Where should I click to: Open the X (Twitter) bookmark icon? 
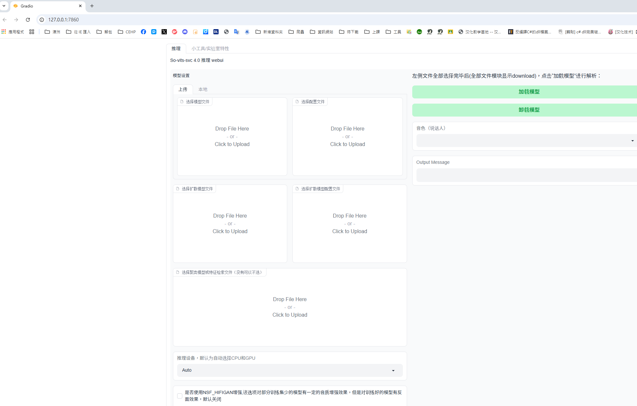(x=164, y=32)
